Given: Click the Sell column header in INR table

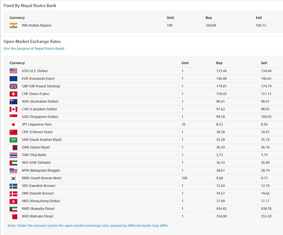Looking at the screenshot, I should [259, 18].
